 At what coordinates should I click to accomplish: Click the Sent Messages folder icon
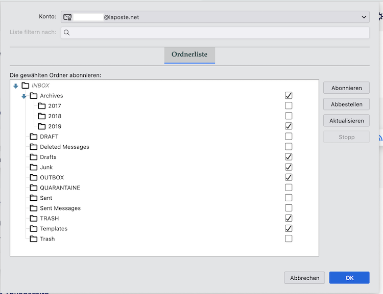34,208
